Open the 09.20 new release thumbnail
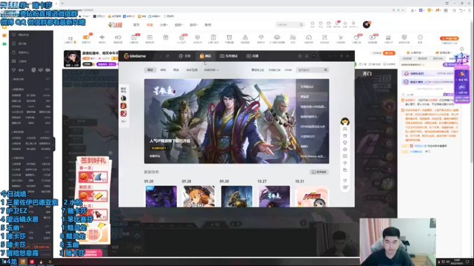 [161, 196]
